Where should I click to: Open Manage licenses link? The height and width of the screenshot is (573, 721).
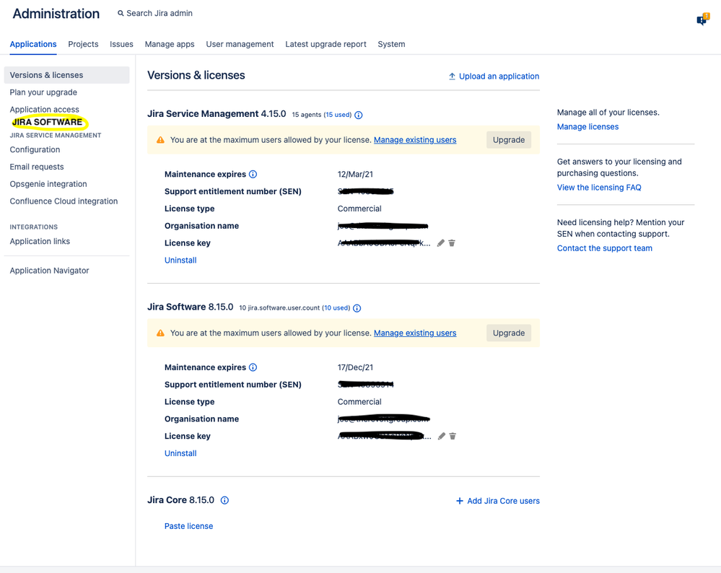tap(587, 127)
